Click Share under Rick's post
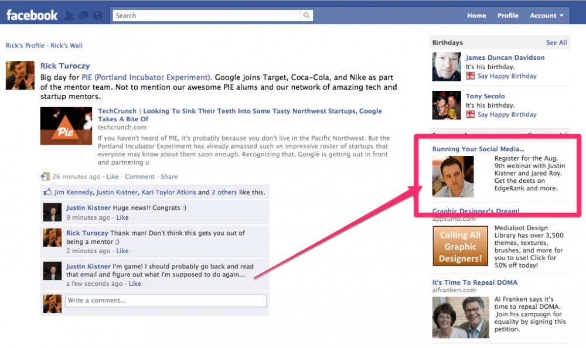This screenshot has height=348, width=586. (169, 176)
